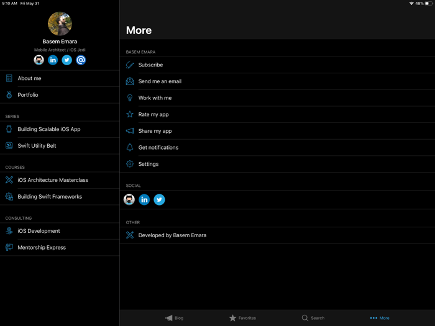Click the Subscribe pencil icon

[x=129, y=65]
